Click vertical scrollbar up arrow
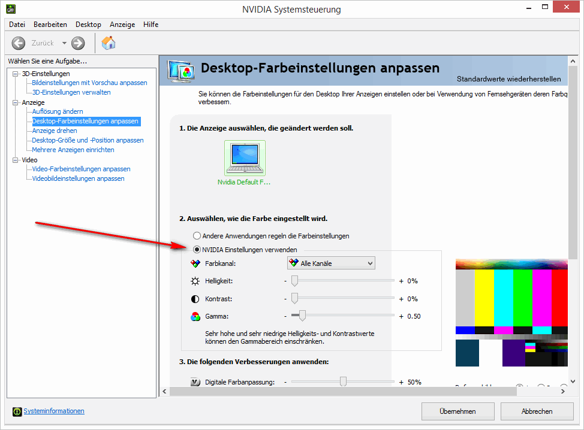Screen dimensions: 584x430 pos(573,61)
